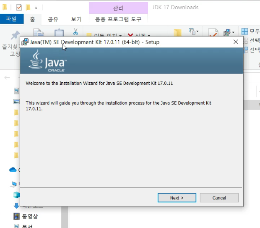Click the copy documents icon in ribbon
Screen dimensions: 260x228
(39, 32)
